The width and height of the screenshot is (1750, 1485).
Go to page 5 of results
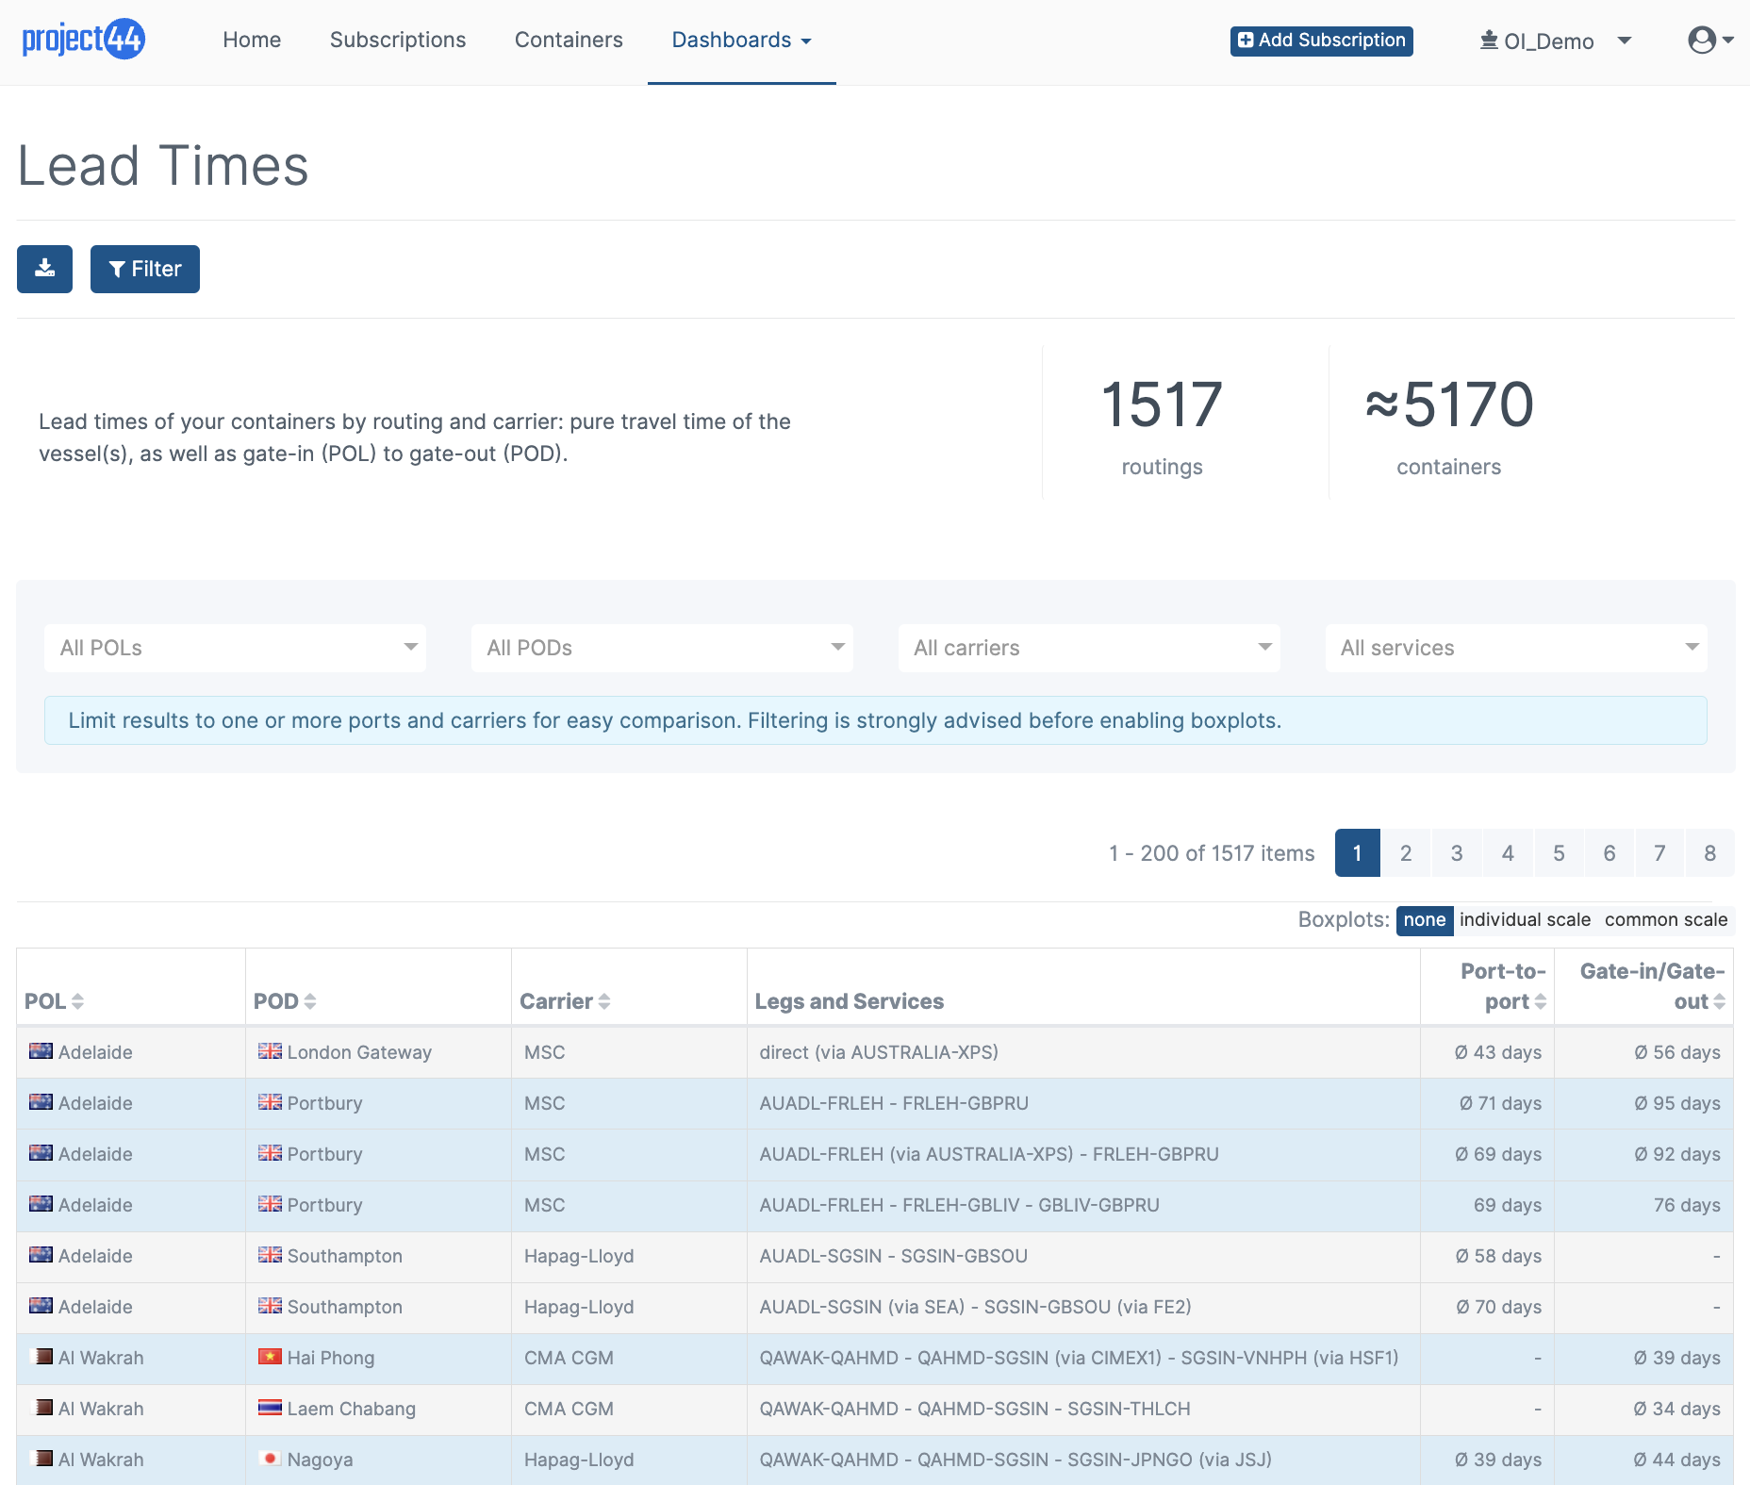pos(1558,853)
